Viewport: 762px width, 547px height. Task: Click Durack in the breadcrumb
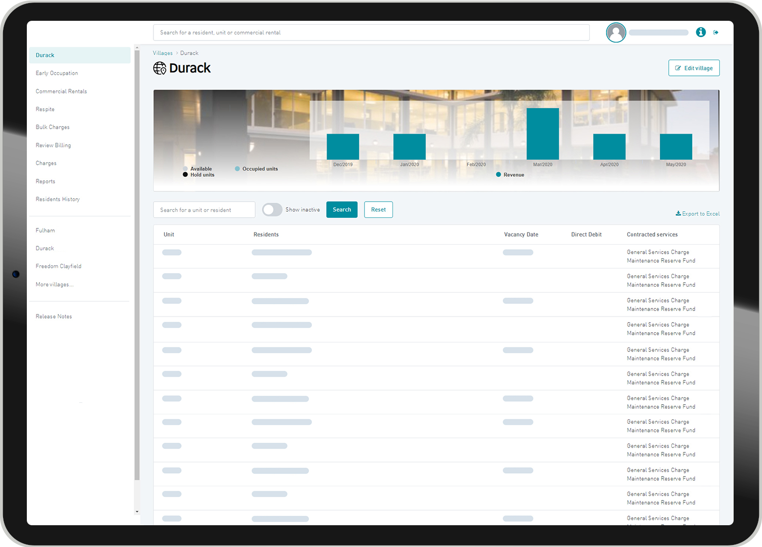189,53
